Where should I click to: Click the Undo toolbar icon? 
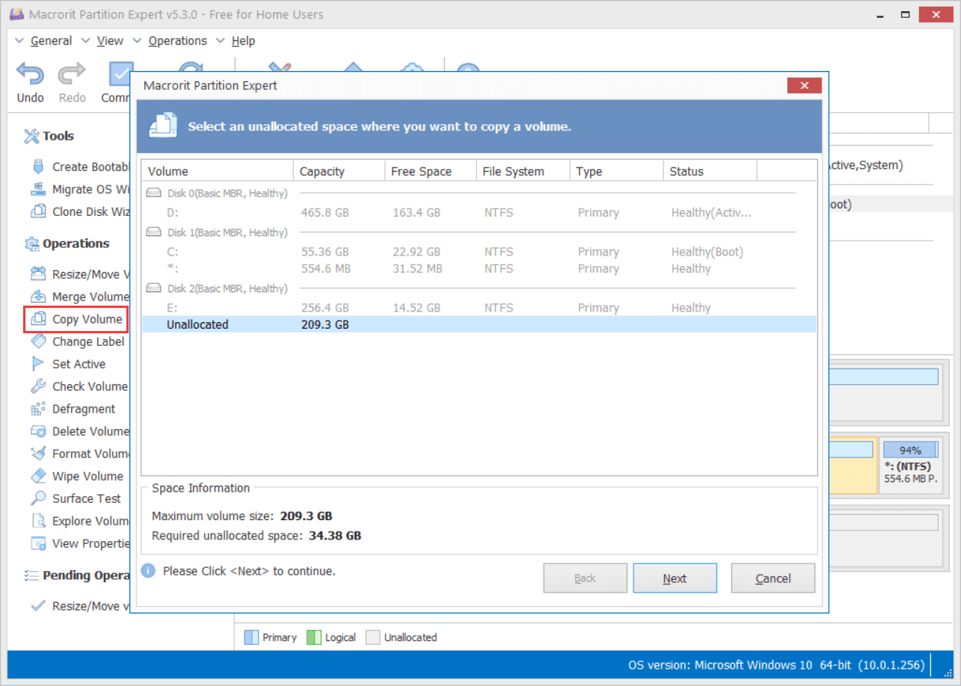[31, 74]
